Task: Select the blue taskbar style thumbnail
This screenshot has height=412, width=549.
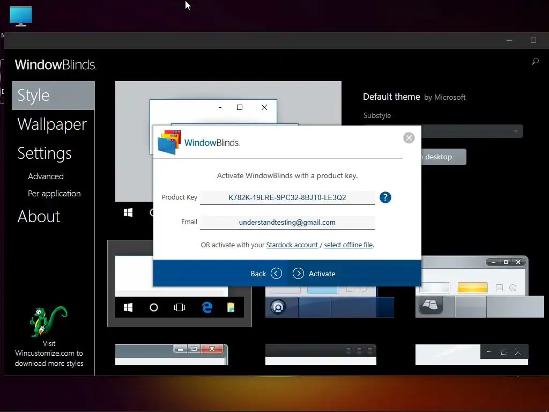Action: pos(330,302)
